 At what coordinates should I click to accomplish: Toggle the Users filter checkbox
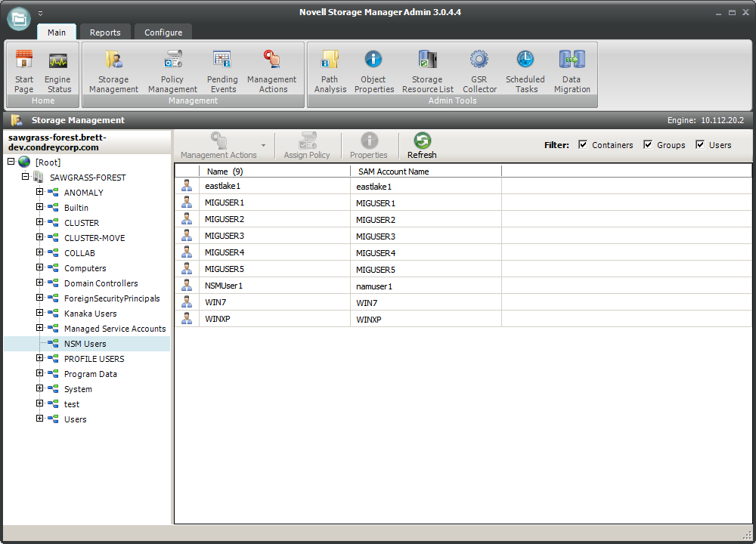point(700,144)
